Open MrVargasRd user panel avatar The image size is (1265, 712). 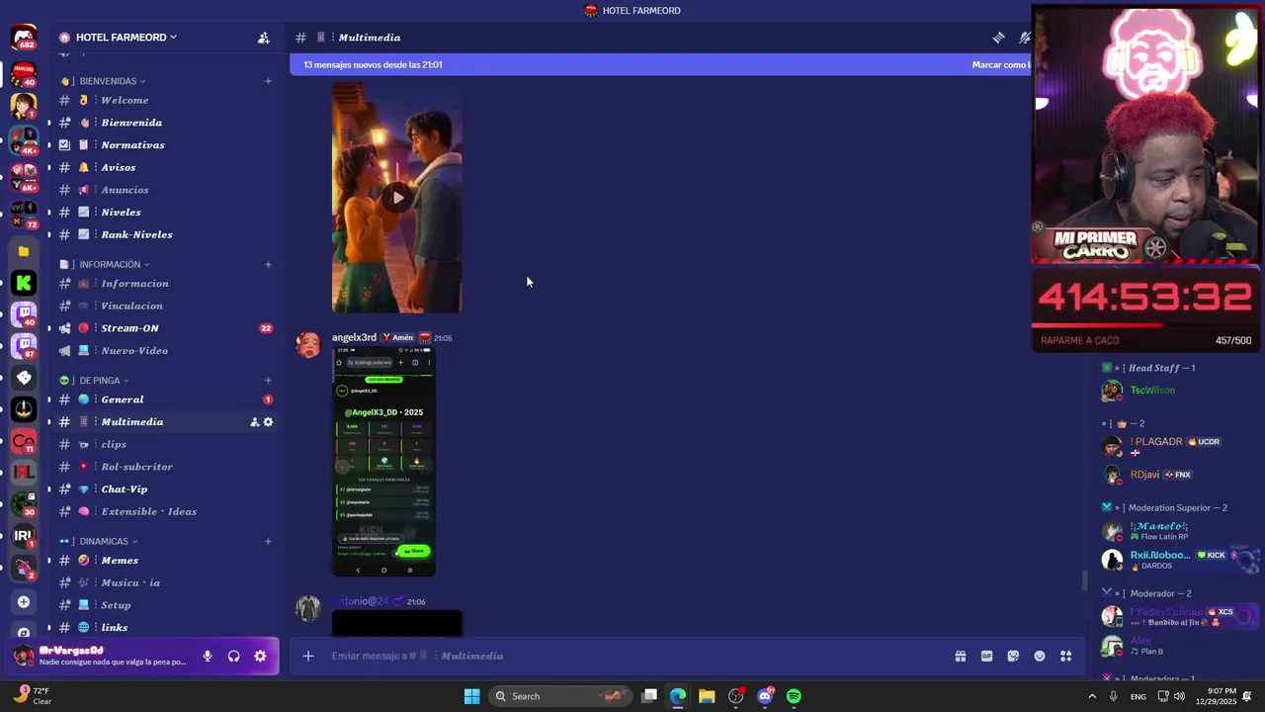tap(24, 656)
